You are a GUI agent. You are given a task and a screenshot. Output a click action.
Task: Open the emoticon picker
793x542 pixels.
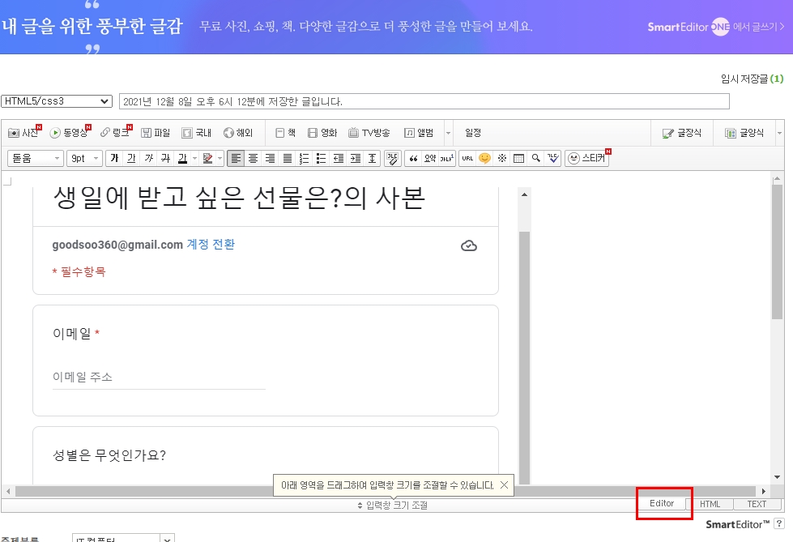click(x=484, y=159)
